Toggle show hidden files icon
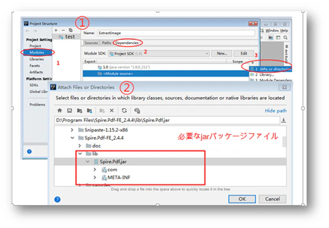 click(137, 111)
